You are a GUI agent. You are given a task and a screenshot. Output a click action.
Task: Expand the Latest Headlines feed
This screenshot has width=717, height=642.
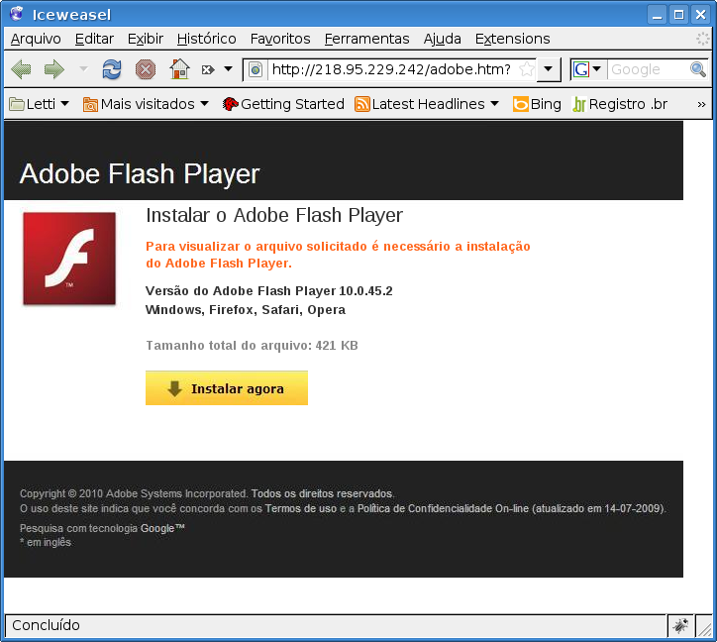[x=427, y=104]
